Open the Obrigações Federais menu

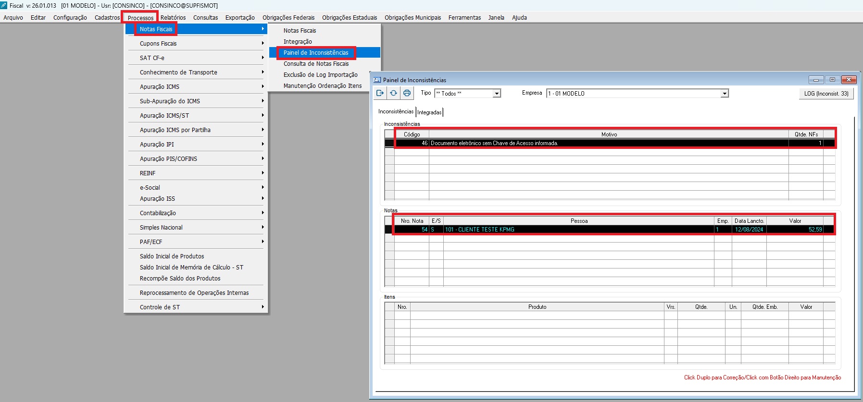point(288,17)
